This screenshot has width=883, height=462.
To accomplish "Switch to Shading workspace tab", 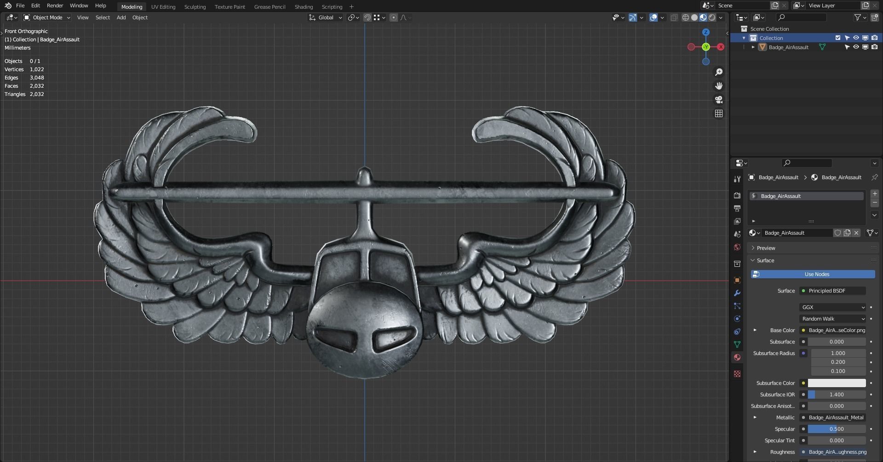I will 304,6.
